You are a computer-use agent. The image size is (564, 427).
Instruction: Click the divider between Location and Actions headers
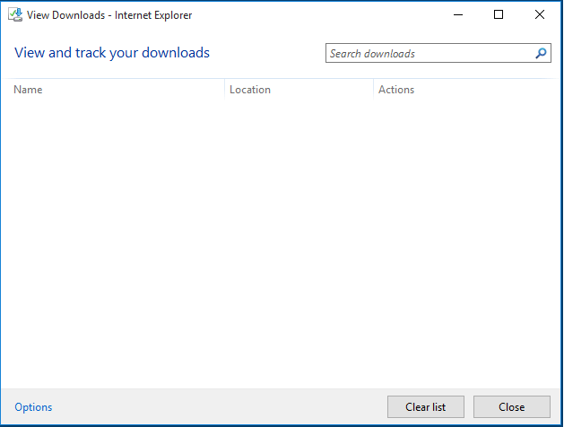point(373,90)
